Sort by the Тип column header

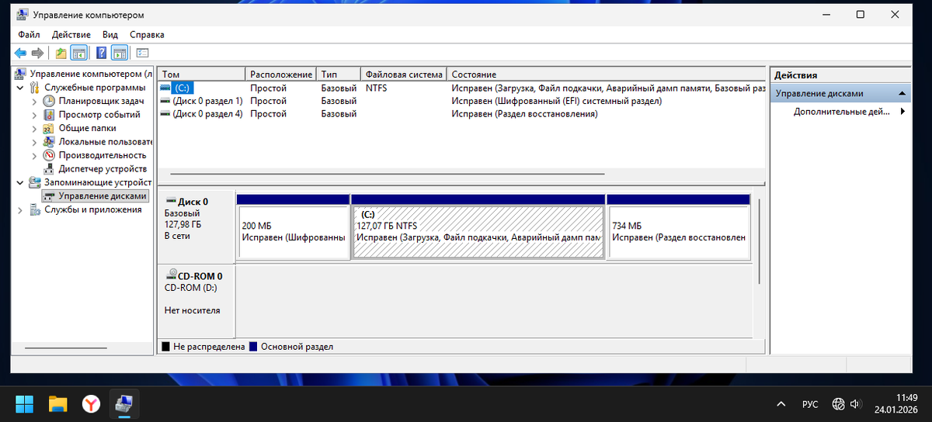click(339, 74)
